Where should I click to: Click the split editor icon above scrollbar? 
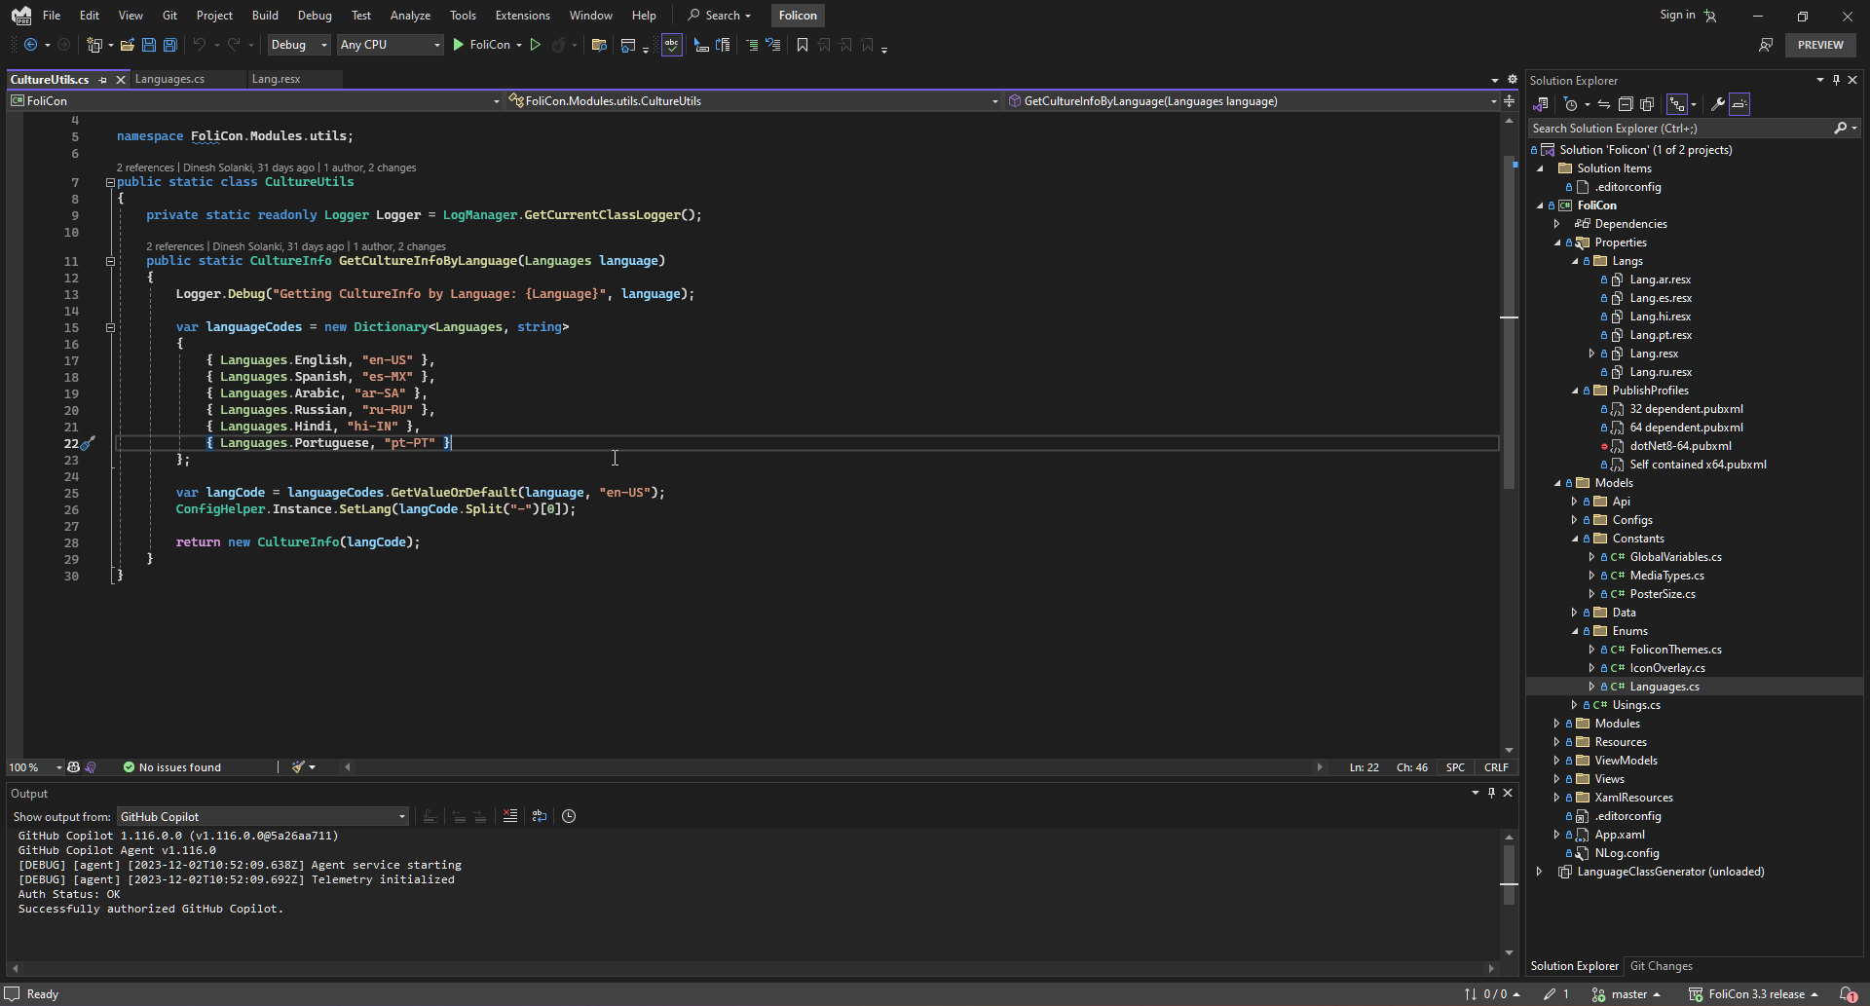pos(1509,101)
